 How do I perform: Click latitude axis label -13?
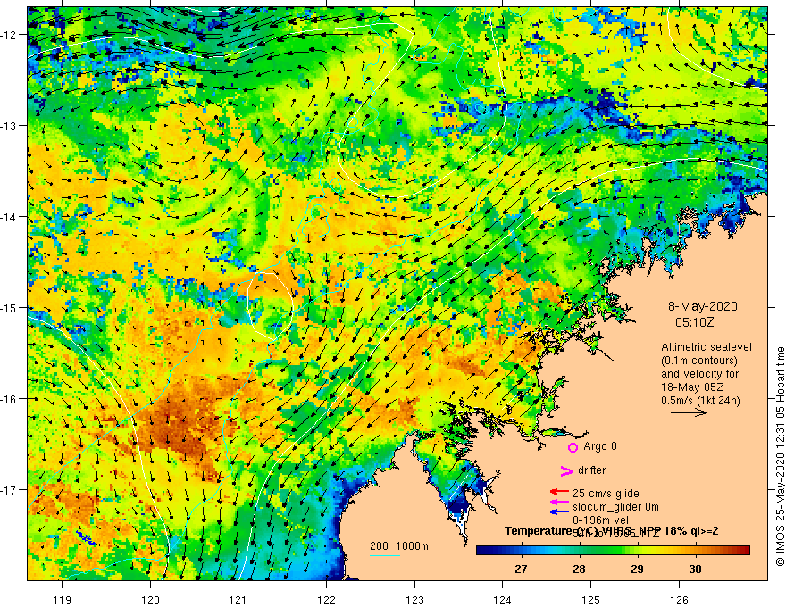[x=10, y=125]
